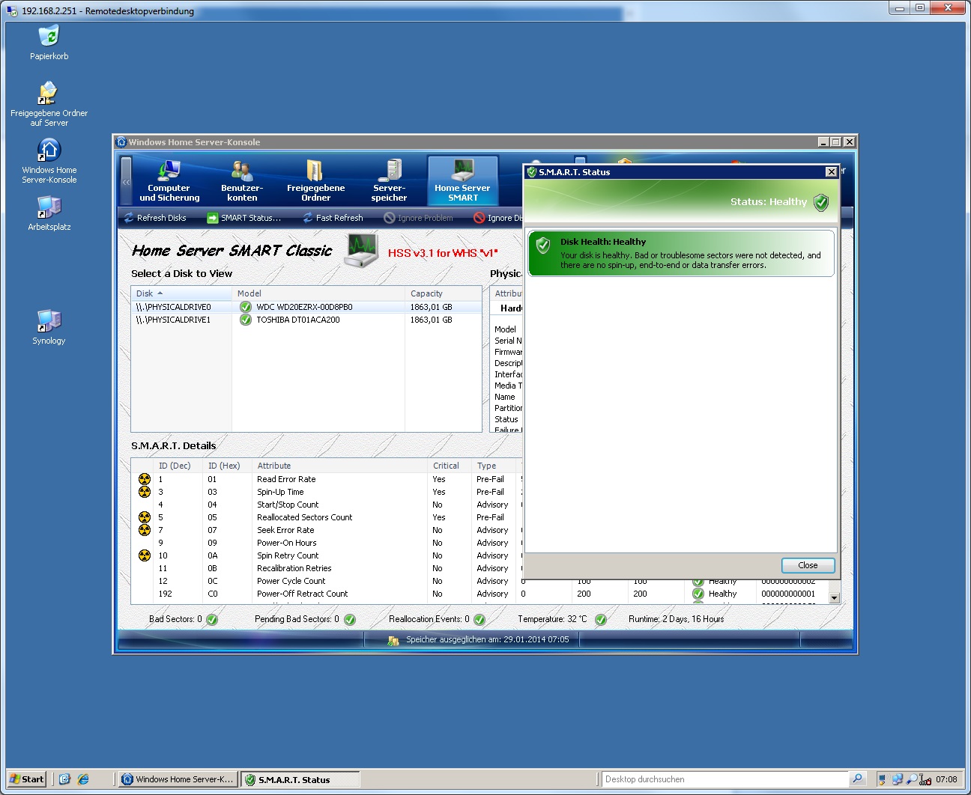This screenshot has height=795, width=971.
Task: Click the Runtime: 2 Days, 16 Hours text
Action: click(x=676, y=619)
